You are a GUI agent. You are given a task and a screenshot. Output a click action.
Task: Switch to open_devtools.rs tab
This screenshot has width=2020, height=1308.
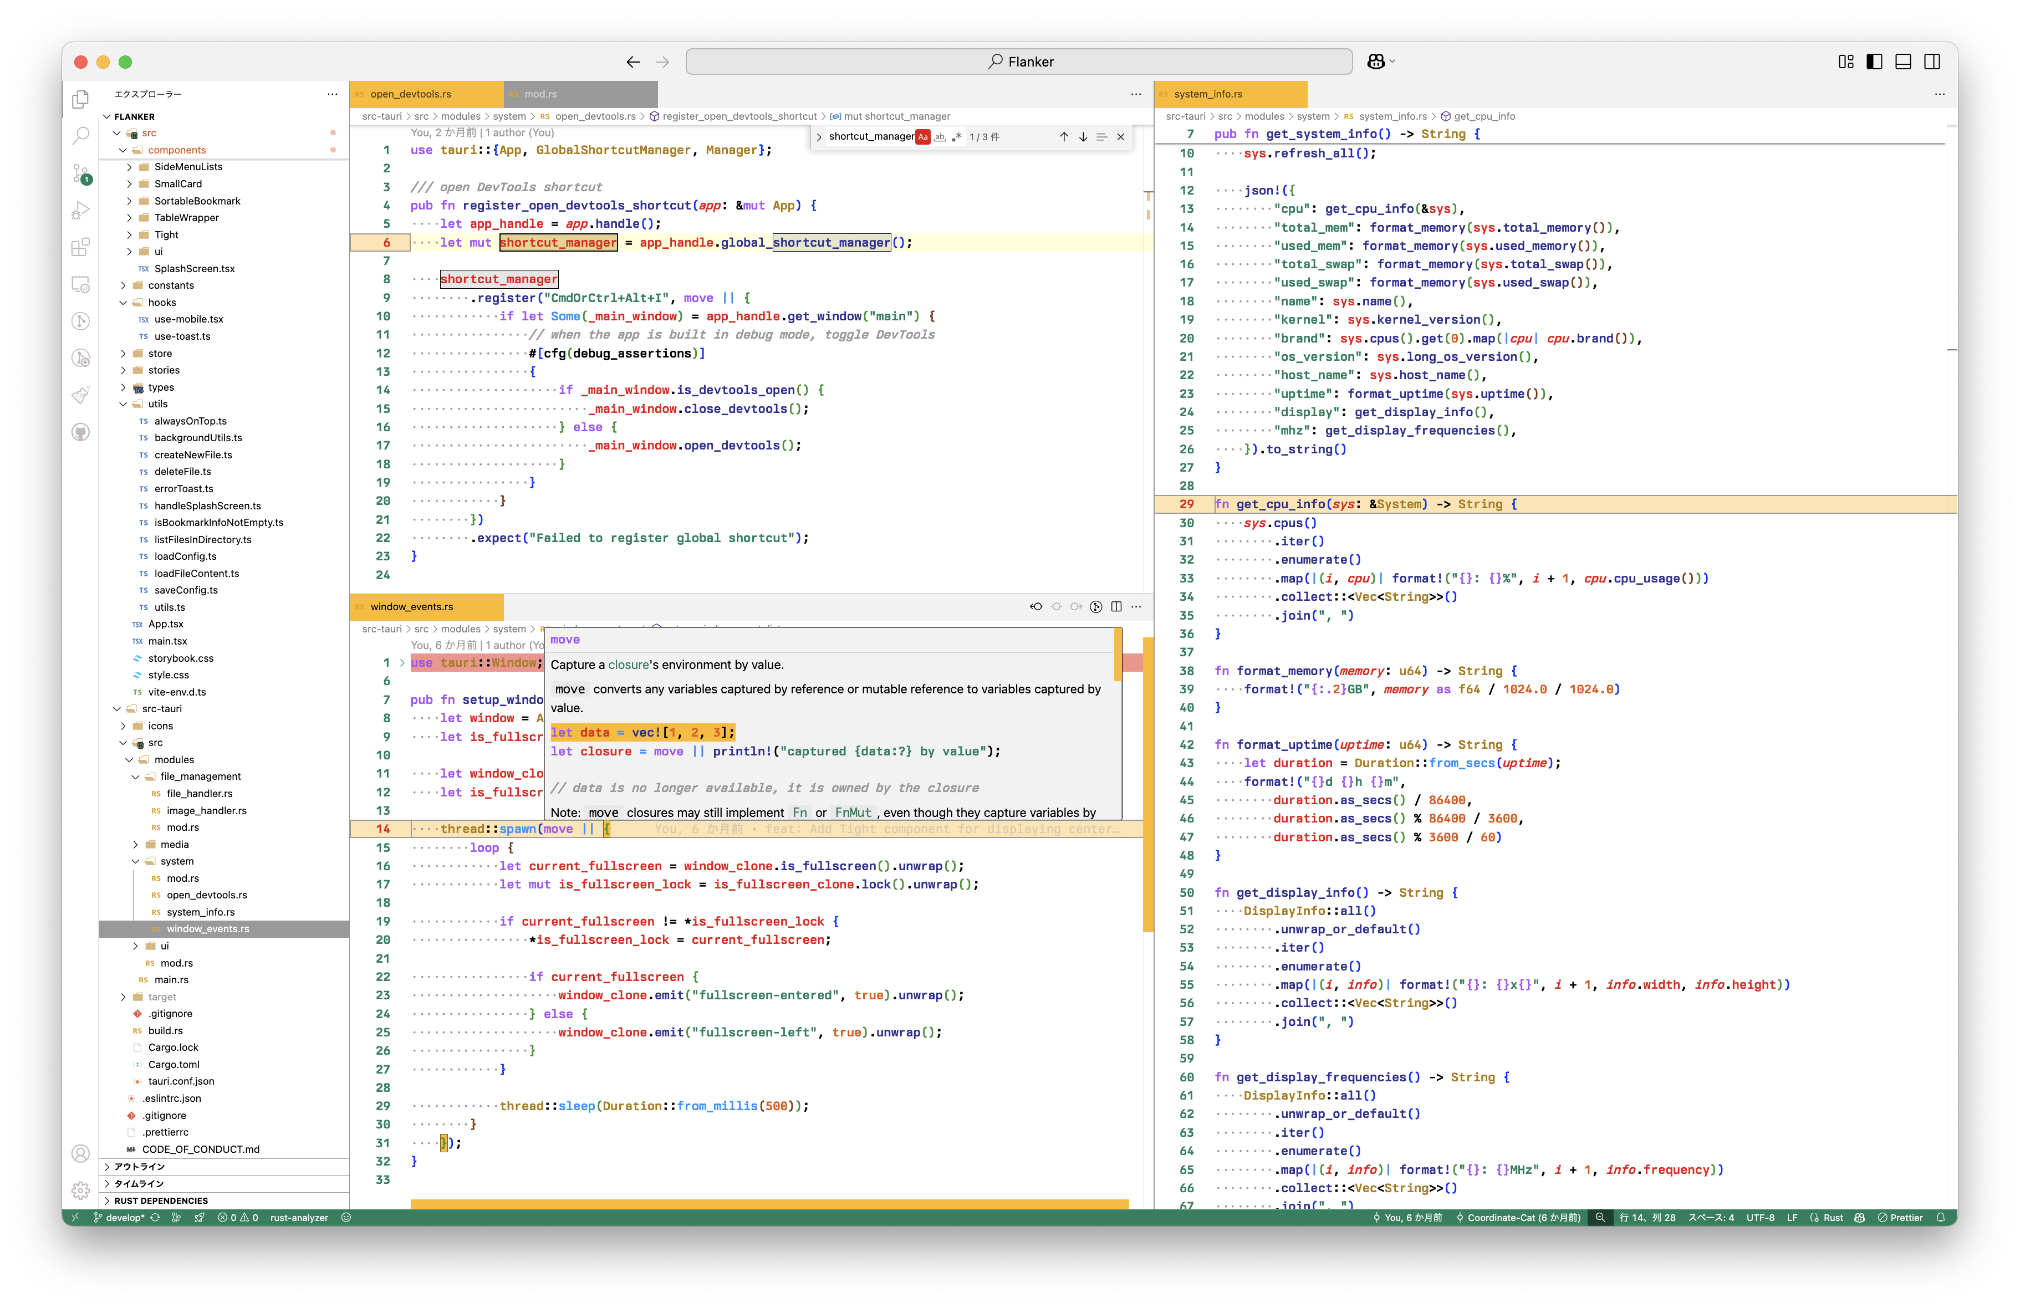point(426,94)
